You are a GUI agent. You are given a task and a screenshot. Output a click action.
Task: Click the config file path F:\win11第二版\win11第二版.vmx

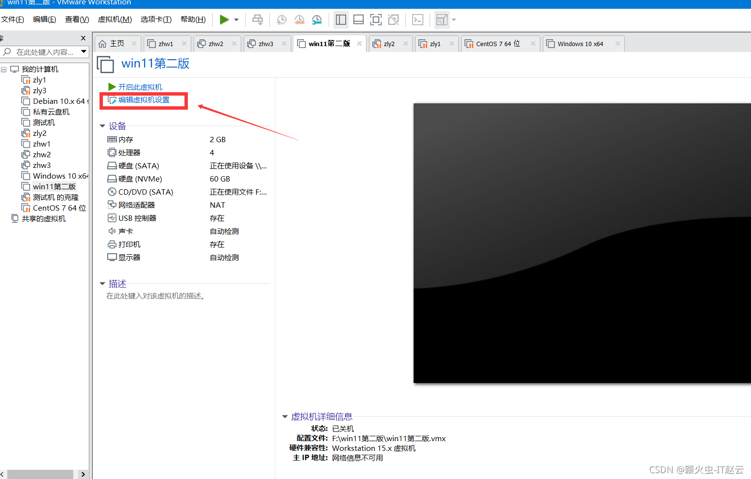[389, 438]
